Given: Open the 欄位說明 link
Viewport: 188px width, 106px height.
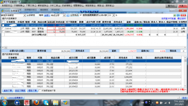Looking at the screenshot, I should (x=182, y=19).
